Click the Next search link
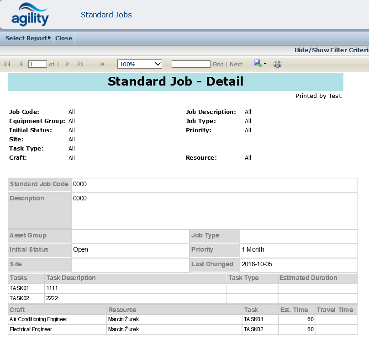 [x=236, y=65]
